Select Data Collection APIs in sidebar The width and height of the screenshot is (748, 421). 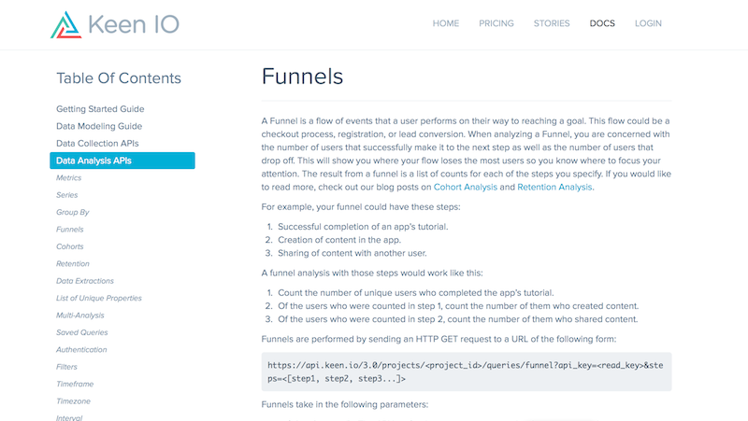pyautogui.click(x=97, y=144)
